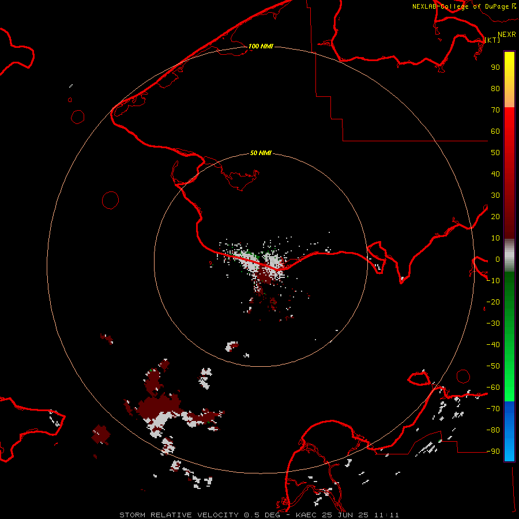
Task: Click the 40 value on velocity scale
Action: [x=495, y=174]
